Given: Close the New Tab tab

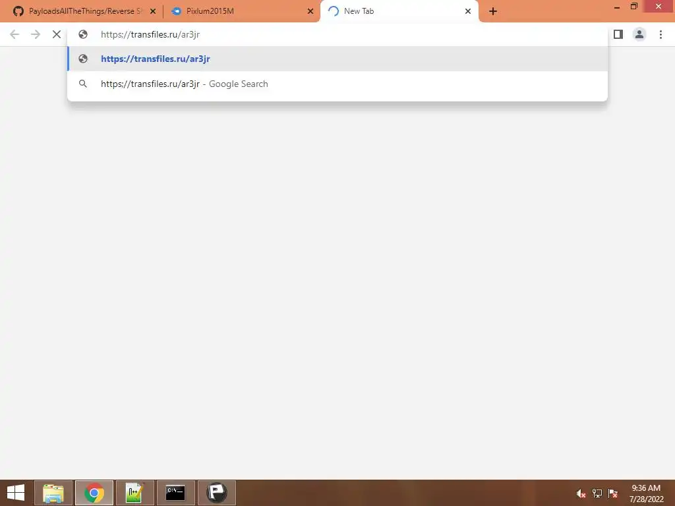Looking at the screenshot, I should point(468,11).
